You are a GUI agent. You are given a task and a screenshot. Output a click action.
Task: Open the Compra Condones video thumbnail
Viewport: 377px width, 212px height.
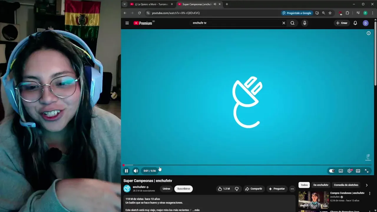(314, 200)
